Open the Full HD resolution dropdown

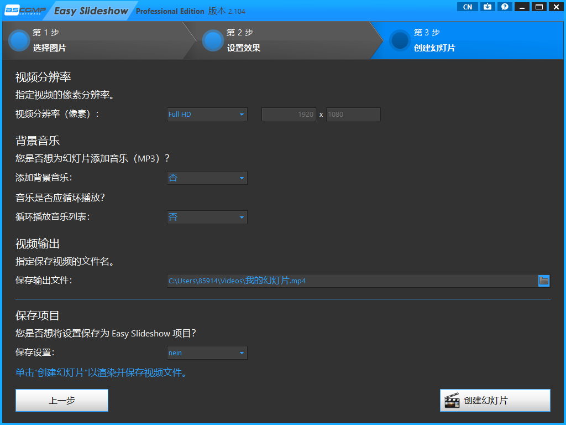(207, 114)
